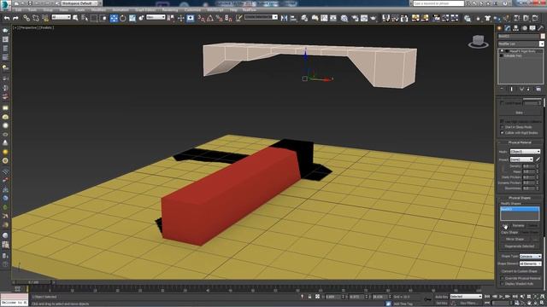Activate Select and Move tool
Image resolution: width=547 pixels, height=307 pixels.
[114, 18]
